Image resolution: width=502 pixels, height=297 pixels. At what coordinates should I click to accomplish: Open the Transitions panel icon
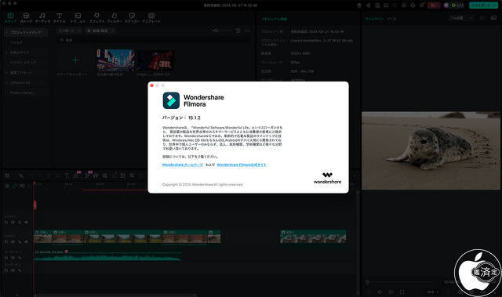[78, 17]
